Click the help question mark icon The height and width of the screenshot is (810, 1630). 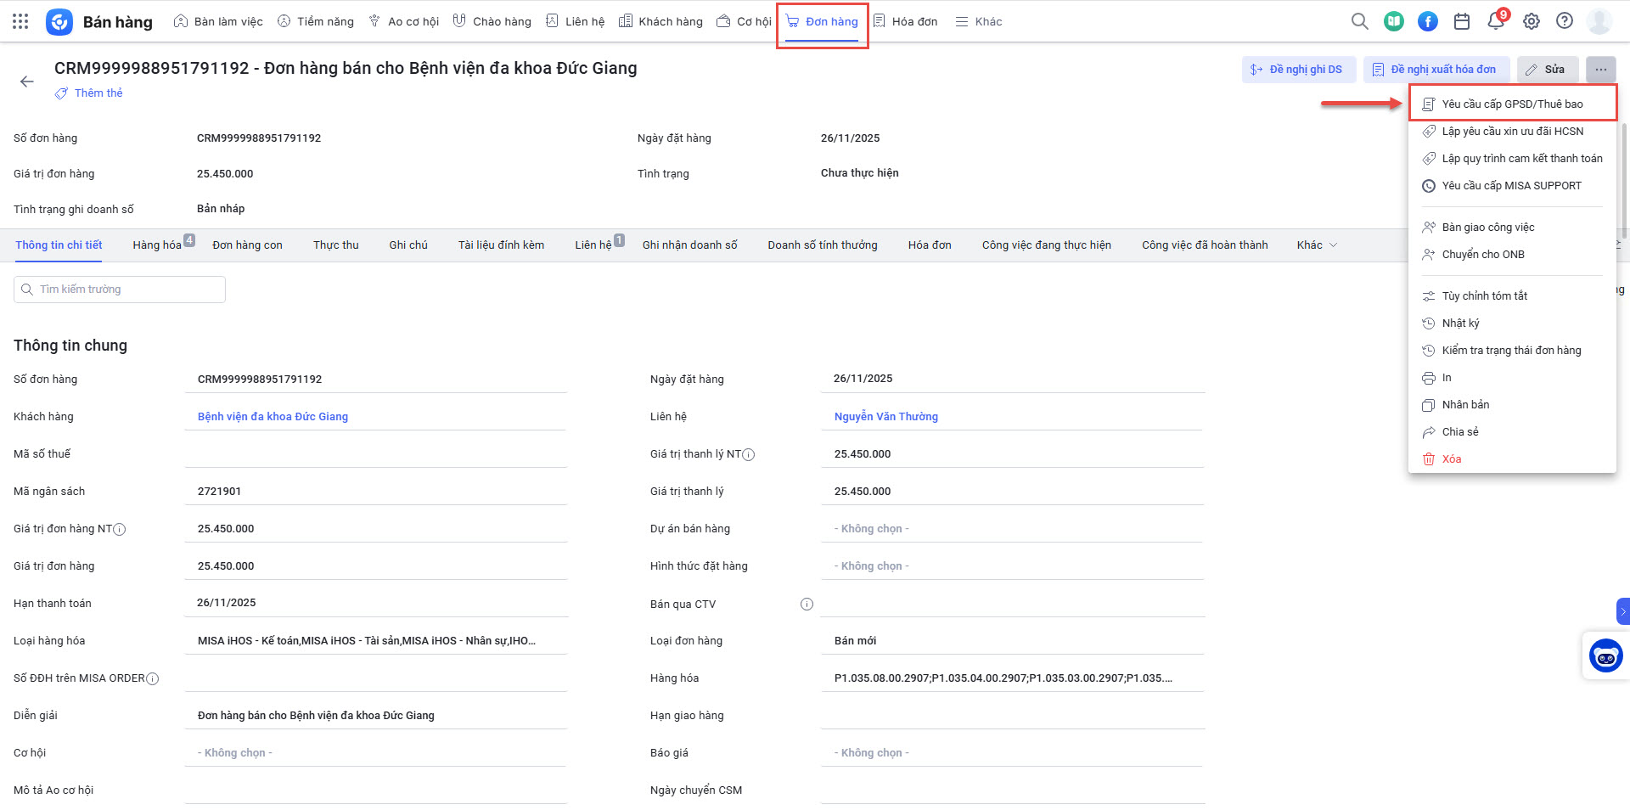(1564, 21)
